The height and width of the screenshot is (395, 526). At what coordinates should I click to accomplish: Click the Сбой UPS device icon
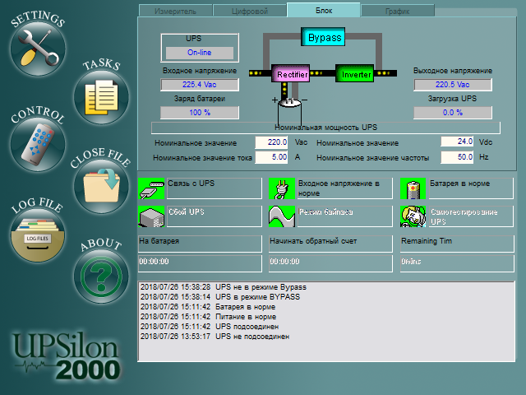click(151, 216)
